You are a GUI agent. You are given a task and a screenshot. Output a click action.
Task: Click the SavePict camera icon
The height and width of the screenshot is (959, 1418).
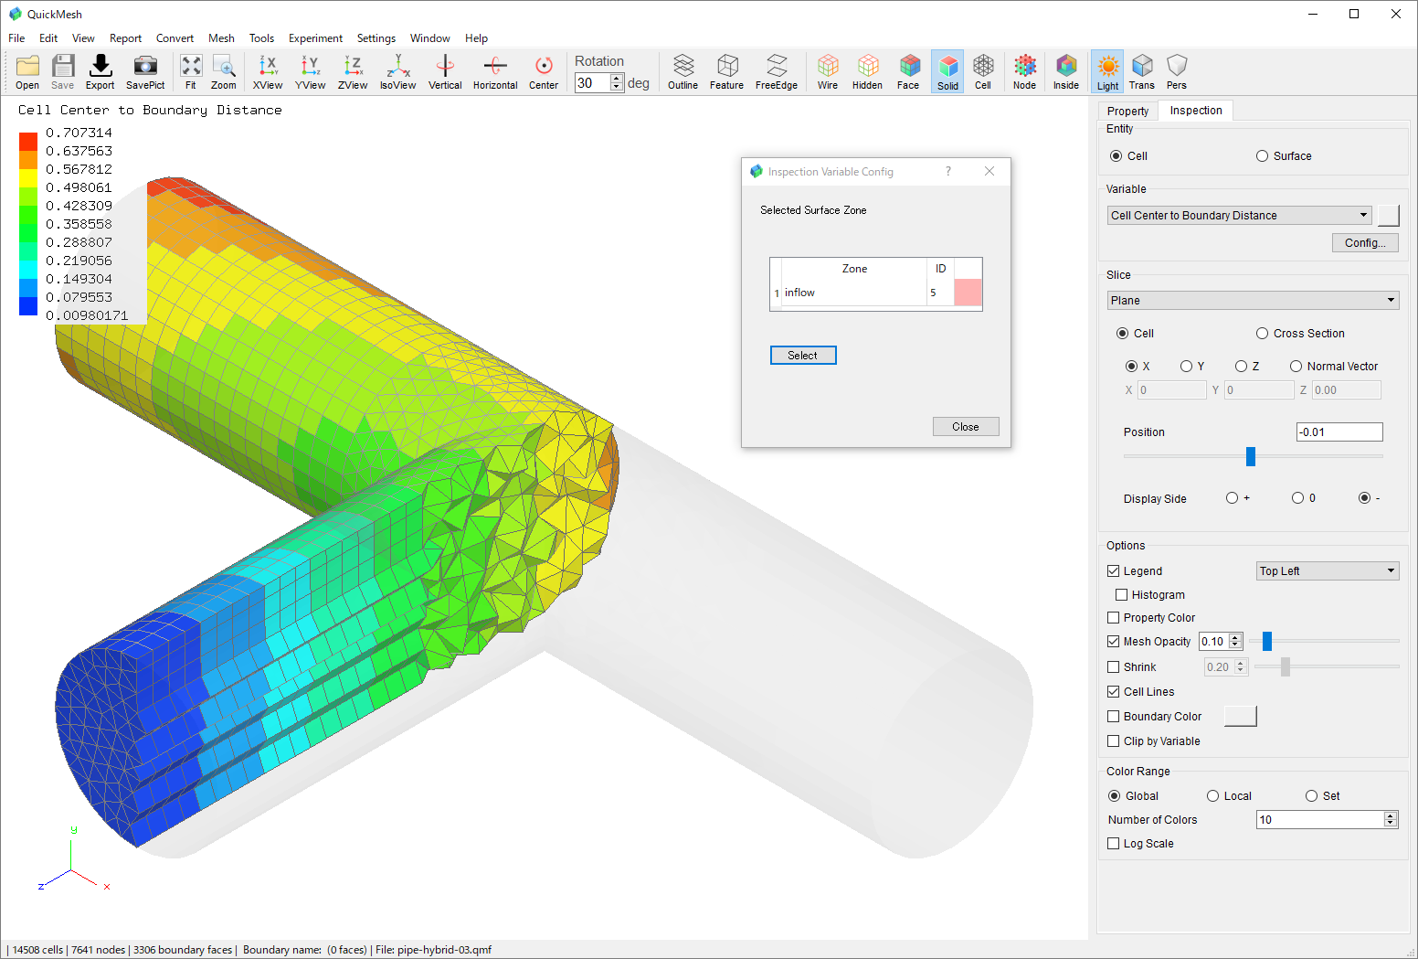145,71
